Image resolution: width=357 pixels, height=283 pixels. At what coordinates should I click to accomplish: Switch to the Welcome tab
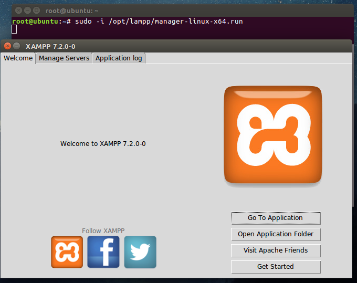(18, 58)
